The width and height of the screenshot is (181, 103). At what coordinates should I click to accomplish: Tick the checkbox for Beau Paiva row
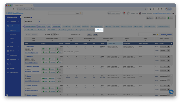172,46
